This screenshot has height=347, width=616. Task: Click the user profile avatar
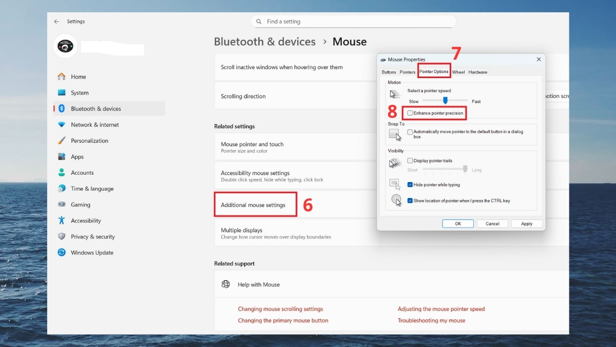tap(66, 46)
